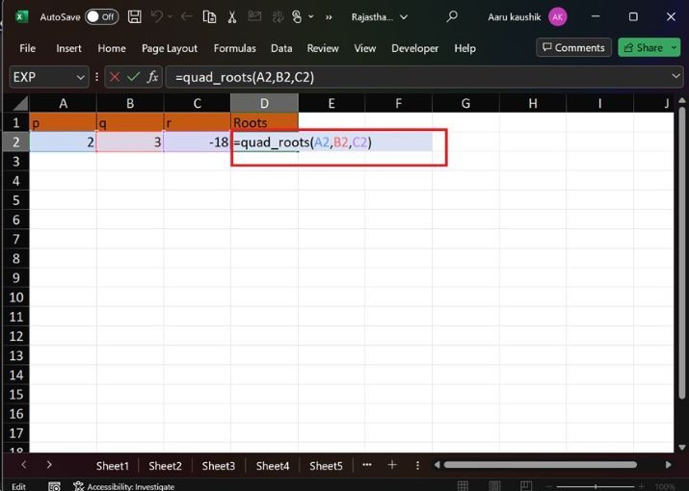689x491 pixels.
Task: Cancel formula entry with the red X
Action: coord(115,77)
